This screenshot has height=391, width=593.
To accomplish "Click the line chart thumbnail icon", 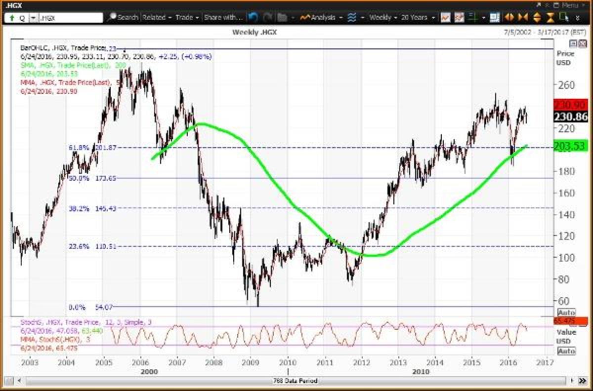I will [x=445, y=17].
